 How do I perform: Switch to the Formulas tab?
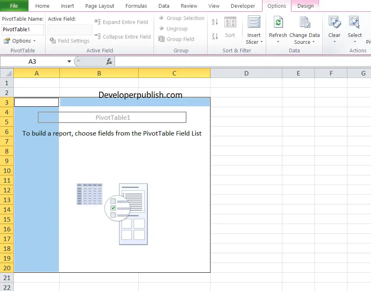[136, 6]
